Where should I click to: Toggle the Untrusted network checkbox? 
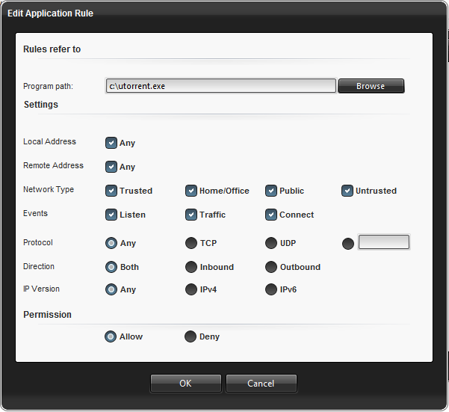pos(347,191)
